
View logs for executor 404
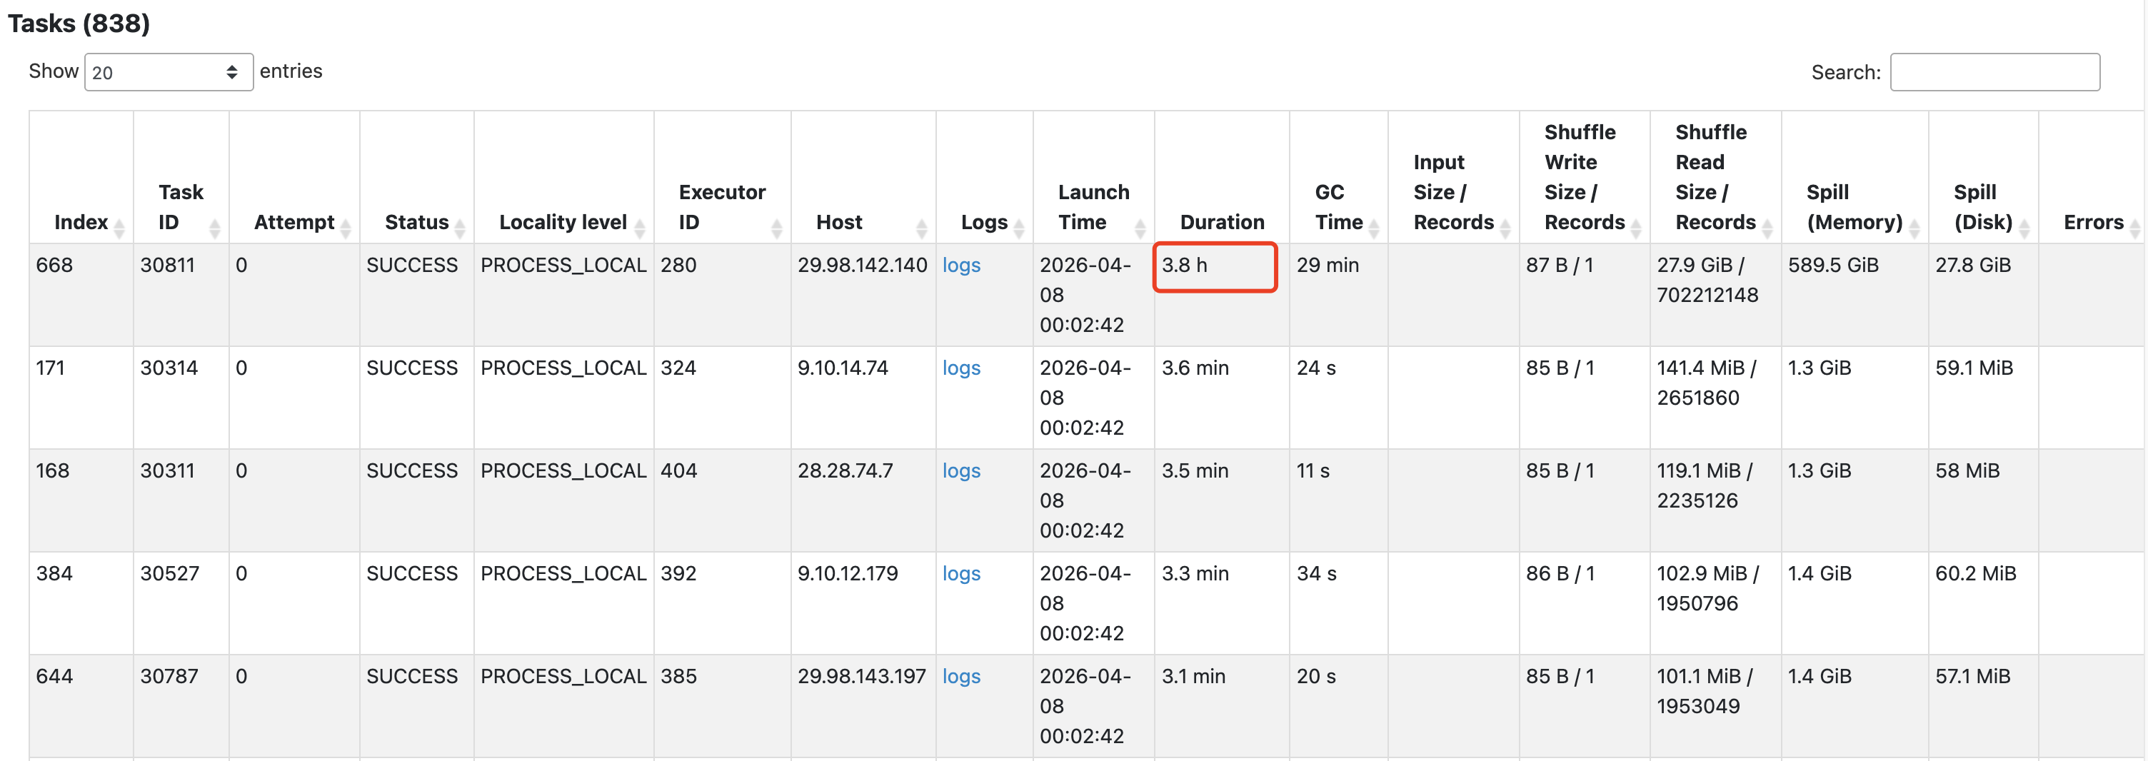(x=960, y=470)
